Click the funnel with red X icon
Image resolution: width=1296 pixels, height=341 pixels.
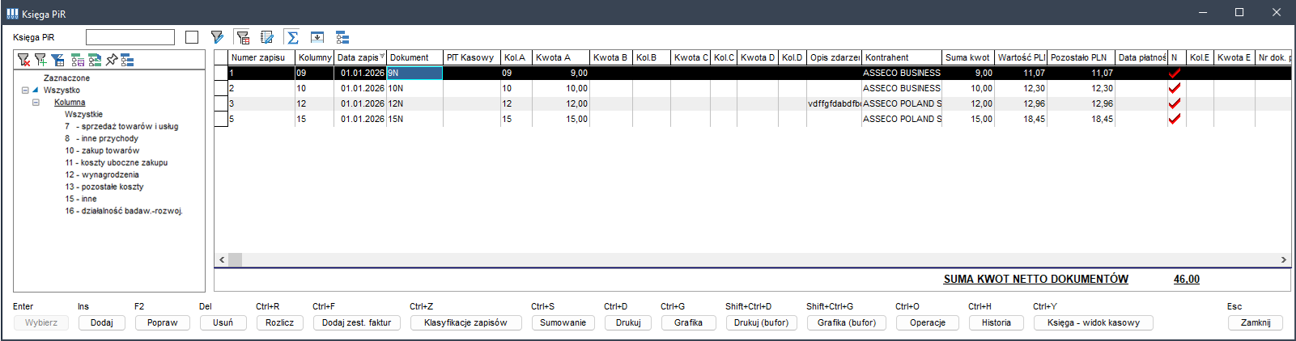23,60
